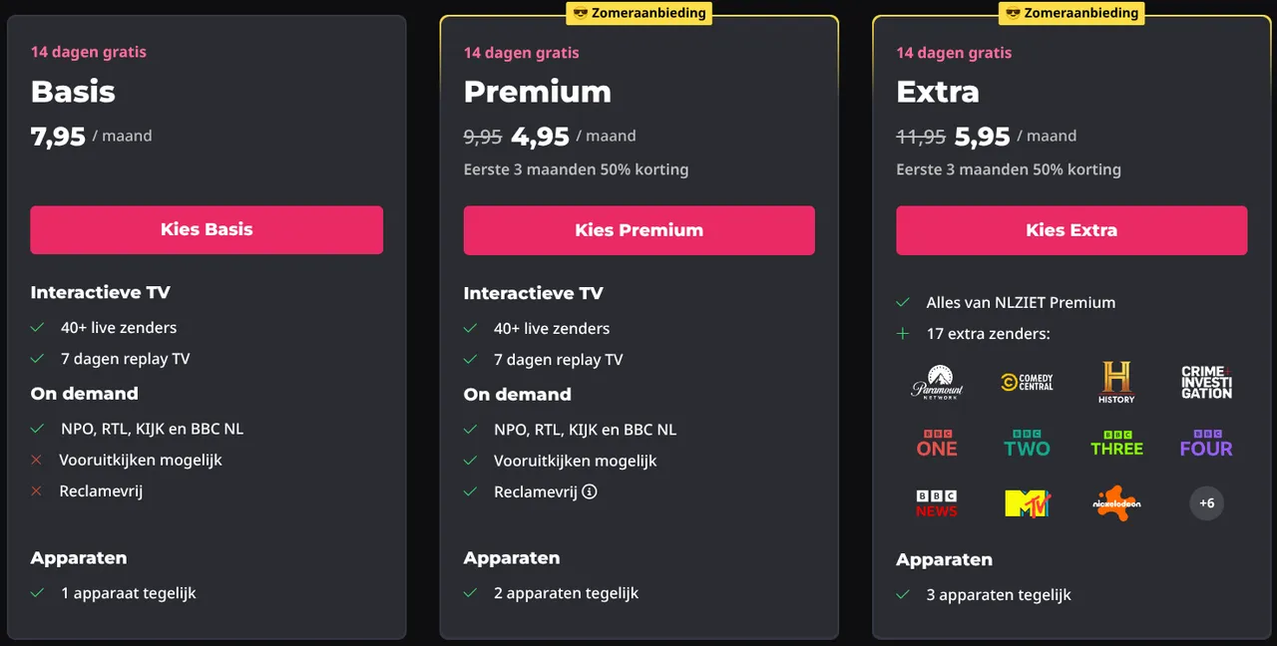
Task: Click the BBC News logo
Action: click(x=937, y=503)
